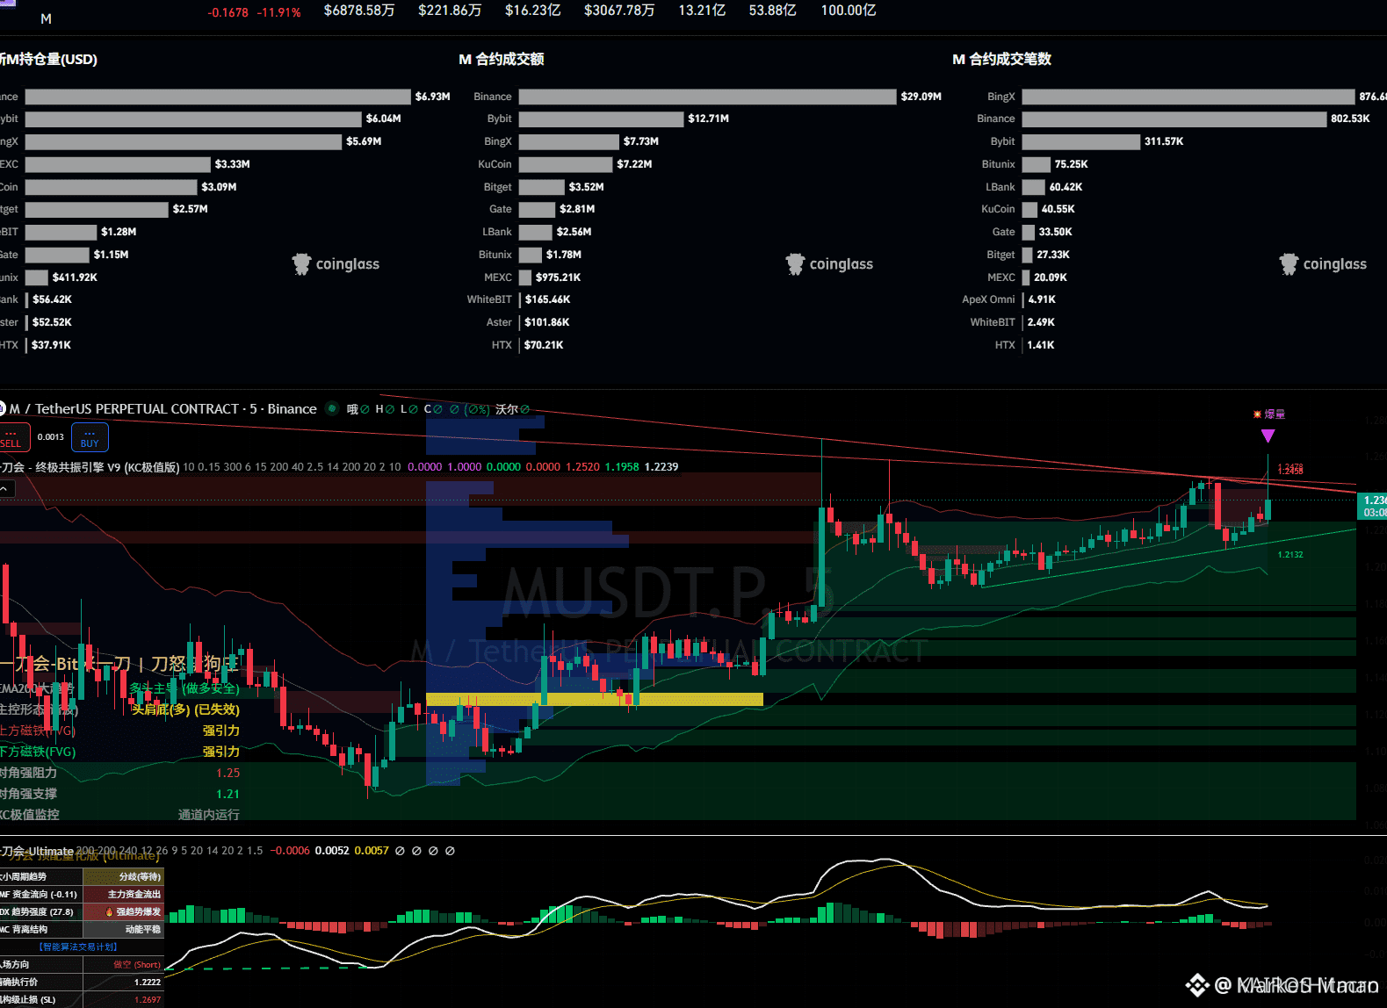Screen dimensions: 1387x1008
Task: Click the Binance bar showing 802.53K trades
Action: click(1174, 119)
